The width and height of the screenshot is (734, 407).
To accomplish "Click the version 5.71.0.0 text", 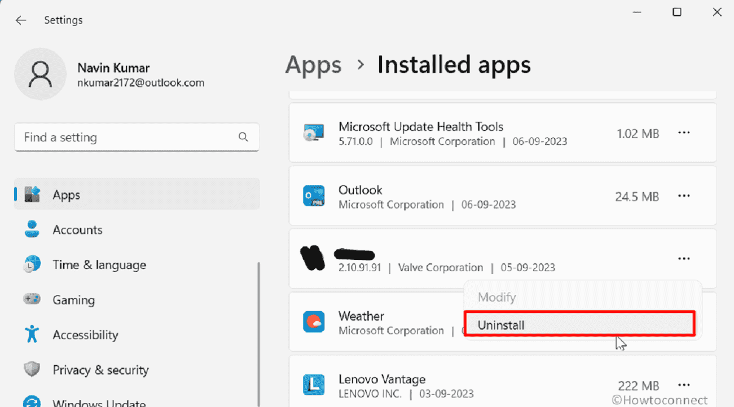I will coord(355,141).
